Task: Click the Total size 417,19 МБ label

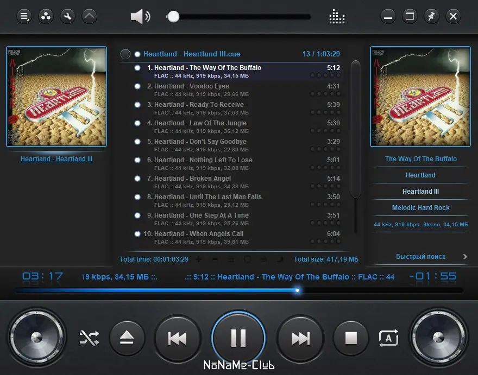Action: point(326,259)
